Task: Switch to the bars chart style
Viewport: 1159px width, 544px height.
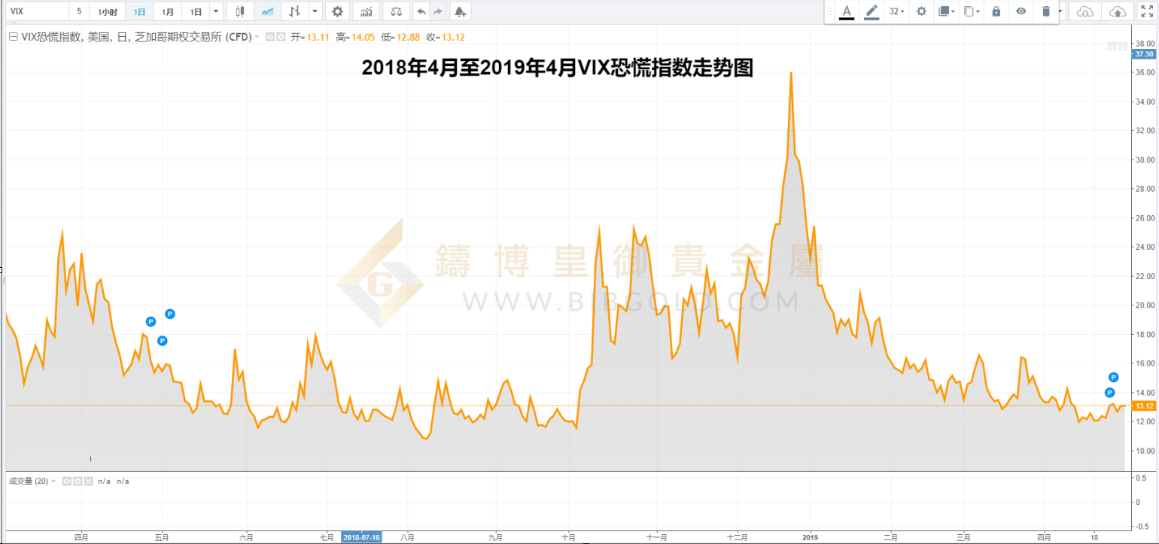Action: (x=295, y=11)
